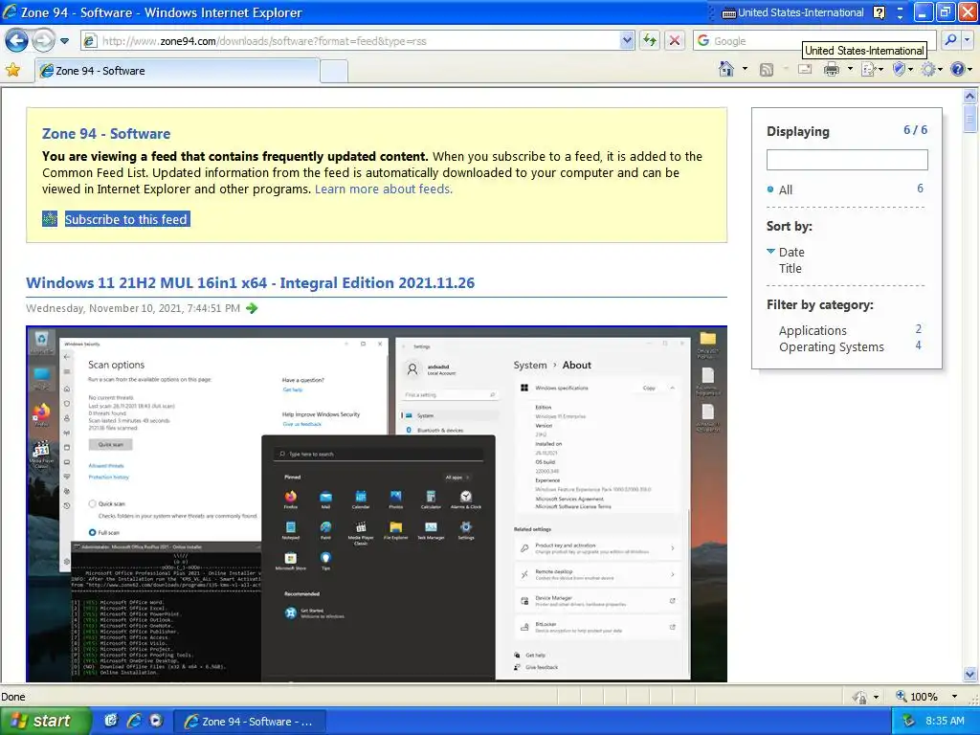980x735 pixels.
Task: Click the system tray icon near the clock
Action: tap(908, 722)
